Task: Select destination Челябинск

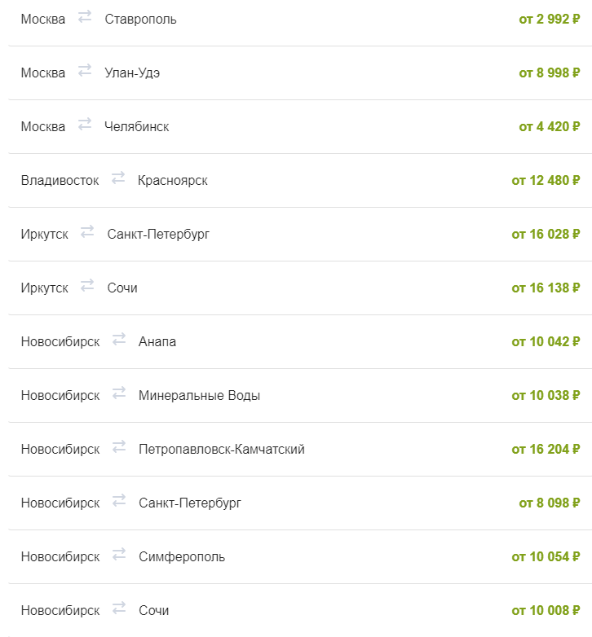Action: click(x=137, y=127)
